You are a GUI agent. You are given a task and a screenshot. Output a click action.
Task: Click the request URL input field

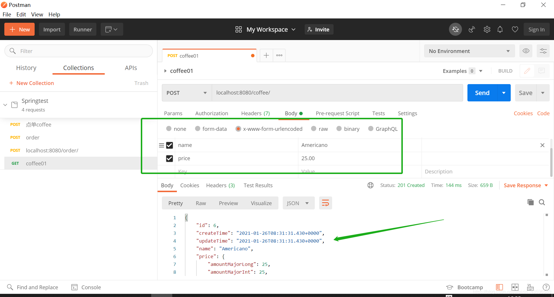click(337, 93)
